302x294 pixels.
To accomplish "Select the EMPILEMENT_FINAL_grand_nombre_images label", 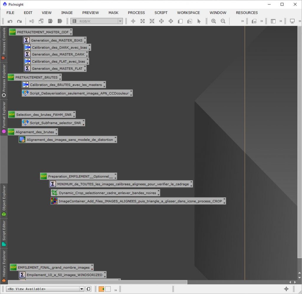I will [x=54, y=267].
